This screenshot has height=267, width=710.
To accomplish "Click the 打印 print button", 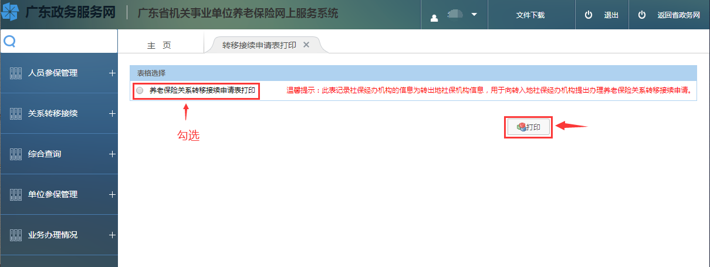I will (x=529, y=127).
